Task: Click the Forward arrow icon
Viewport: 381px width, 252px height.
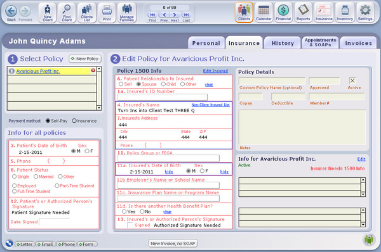Action: pyautogui.click(x=25, y=11)
